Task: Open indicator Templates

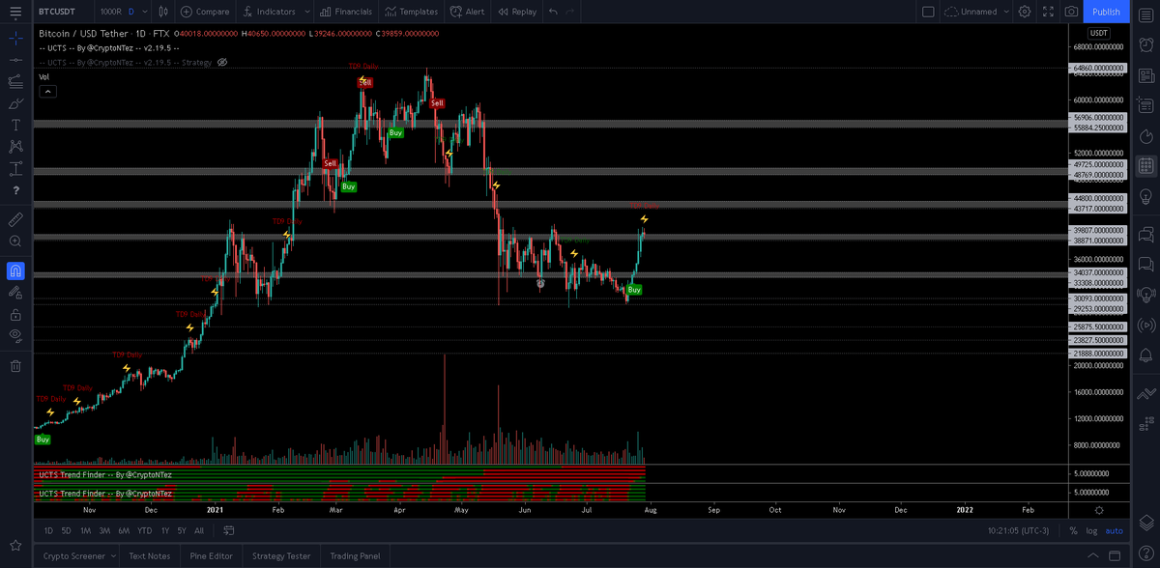Action: coord(411,12)
